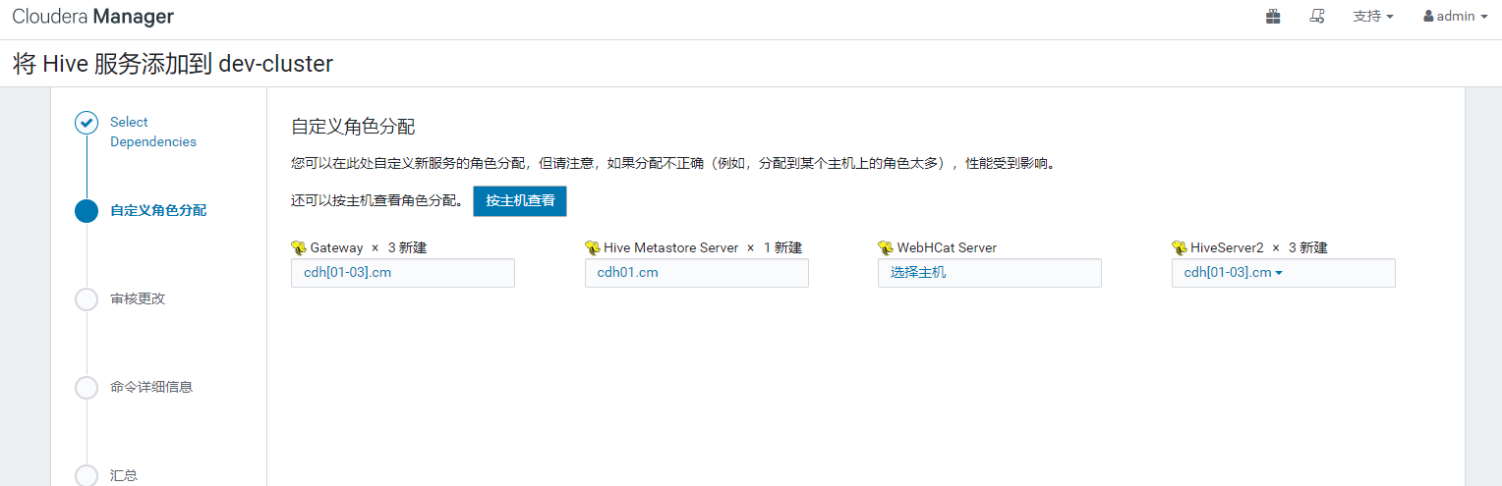Click the HiveServer2 × 3 新建 label
1502x486 pixels.
pyautogui.click(x=1259, y=248)
